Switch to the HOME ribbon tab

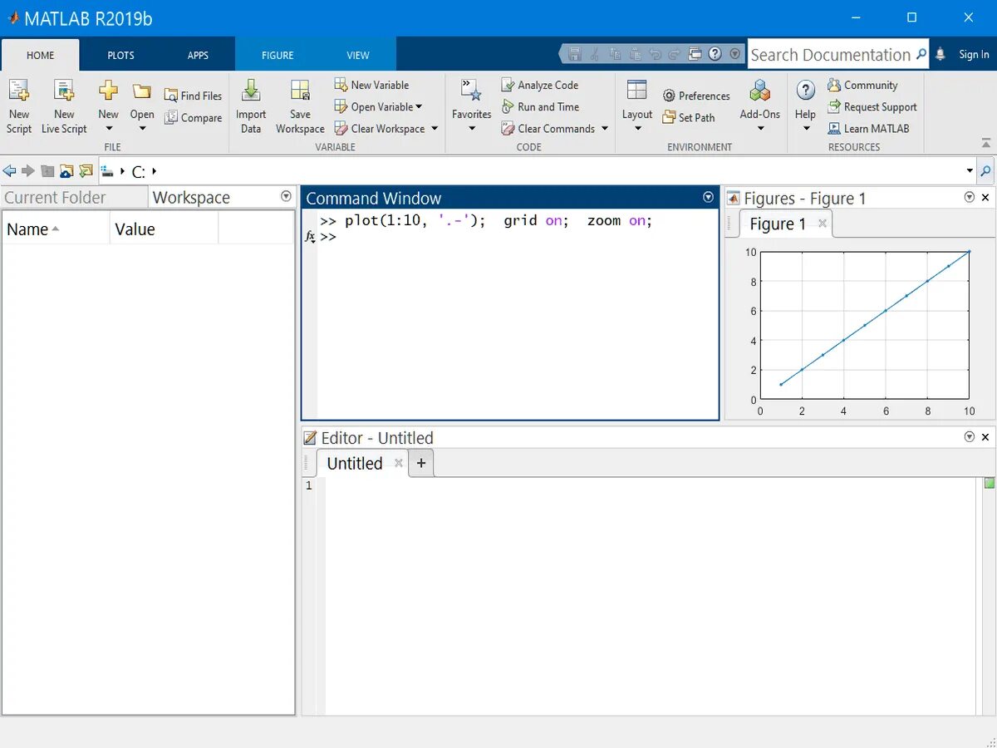pyautogui.click(x=41, y=55)
